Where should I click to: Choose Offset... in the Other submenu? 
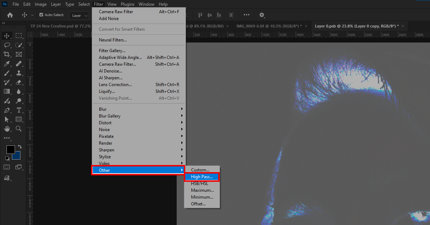(x=202, y=204)
